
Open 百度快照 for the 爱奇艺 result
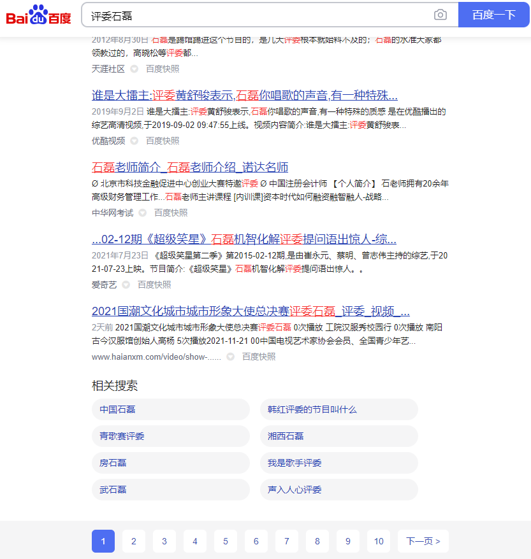(x=154, y=285)
